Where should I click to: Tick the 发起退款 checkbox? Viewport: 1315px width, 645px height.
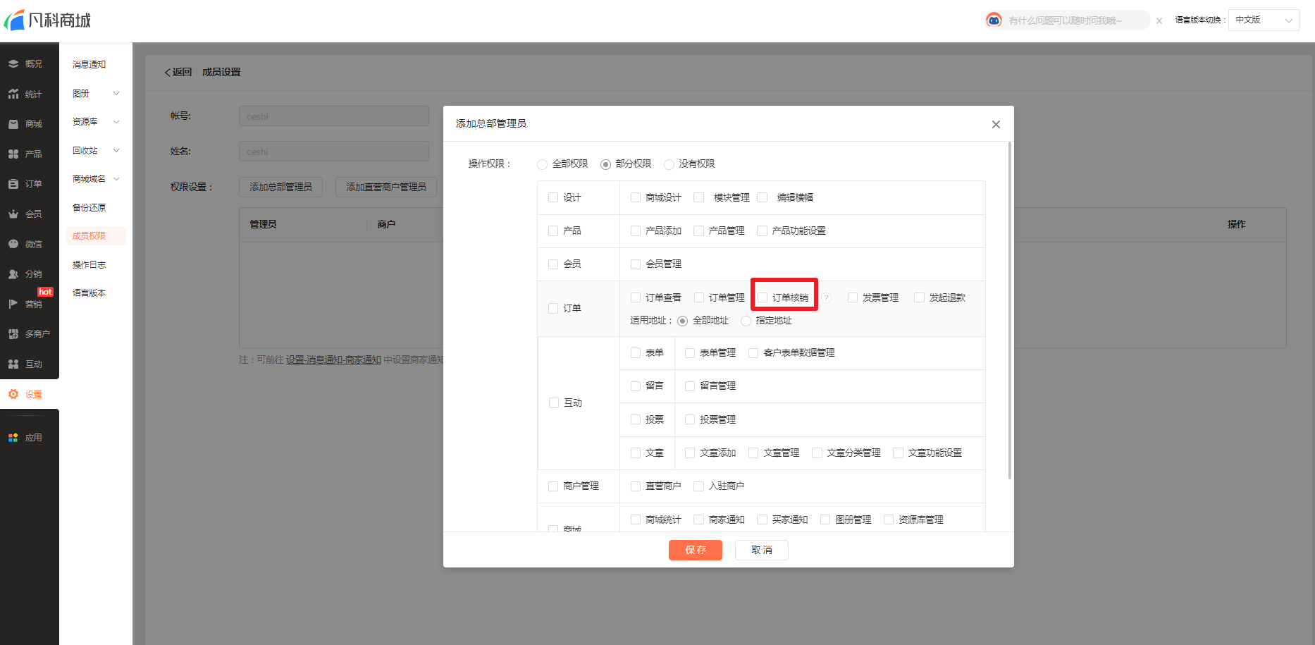tap(919, 298)
